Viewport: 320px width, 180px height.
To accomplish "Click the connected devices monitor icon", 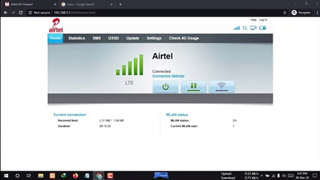I will (253, 28).
